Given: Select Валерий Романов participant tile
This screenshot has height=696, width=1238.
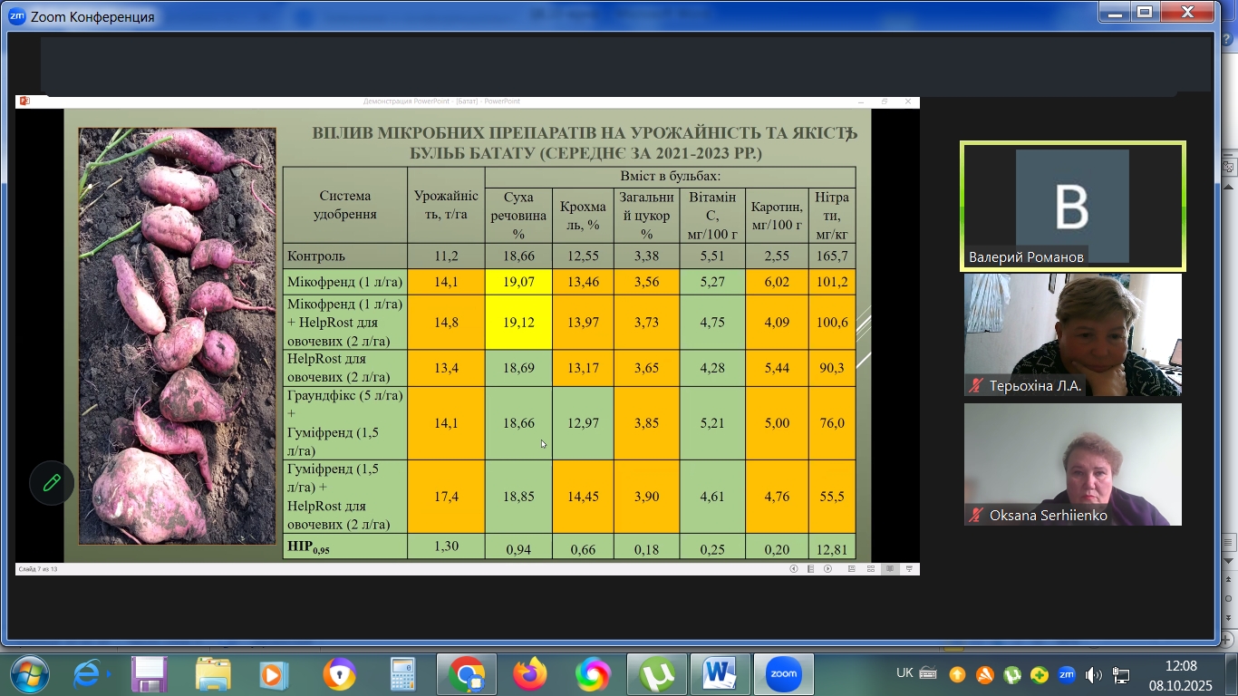Looking at the screenshot, I should [1072, 206].
